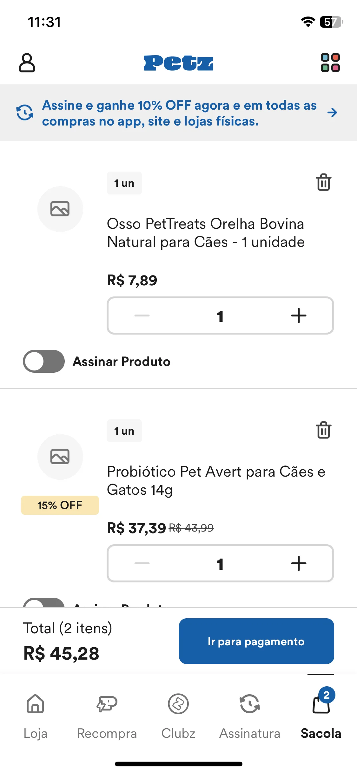Tap Ir para pagamento button

tap(256, 641)
